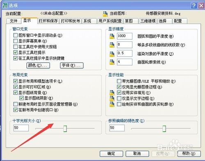Click the 渲染对象的平滑度 field showing 0.5

[125, 53]
